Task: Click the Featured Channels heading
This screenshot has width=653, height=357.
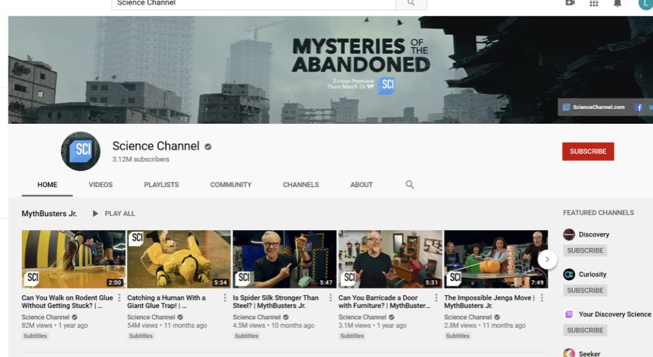Action: (x=599, y=213)
